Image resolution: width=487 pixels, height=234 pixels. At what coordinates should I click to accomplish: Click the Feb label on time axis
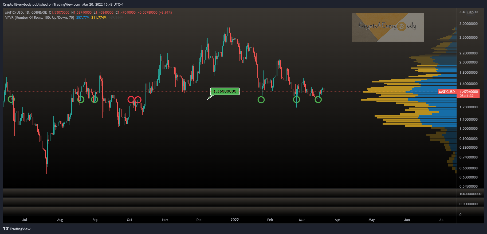click(x=270, y=220)
